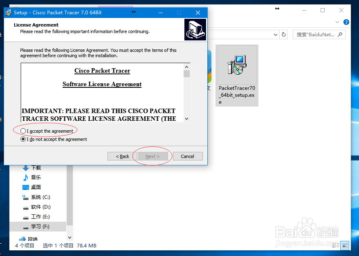Click the search magnifier icon
This screenshot has height=256, width=359.
click(x=340, y=35)
